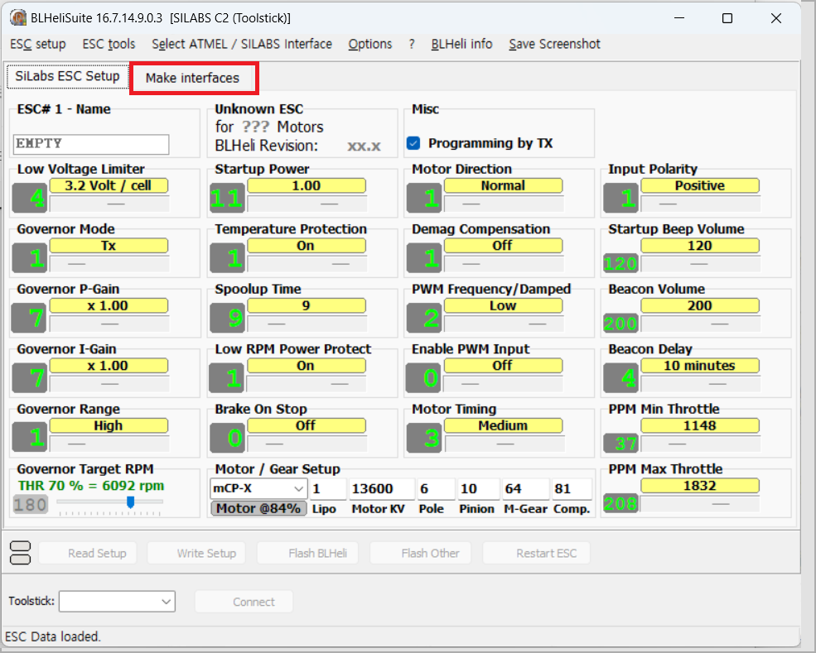The height and width of the screenshot is (653, 816).
Task: Open the mCP-X motor setup dropdown
Action: [x=258, y=488]
